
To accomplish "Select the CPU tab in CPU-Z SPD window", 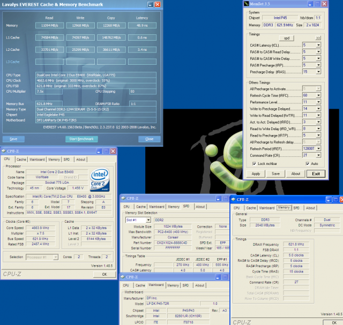I will 126,207.
